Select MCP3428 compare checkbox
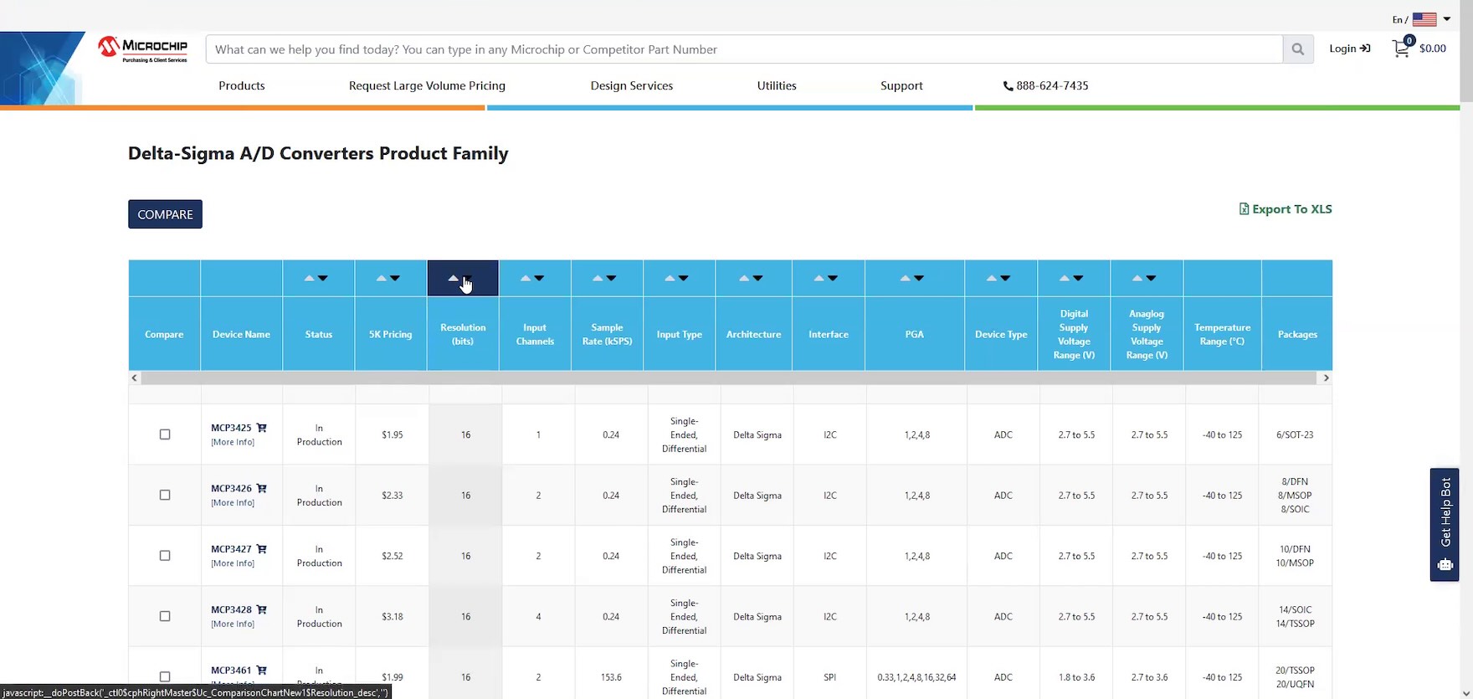1473x699 pixels. (x=165, y=616)
